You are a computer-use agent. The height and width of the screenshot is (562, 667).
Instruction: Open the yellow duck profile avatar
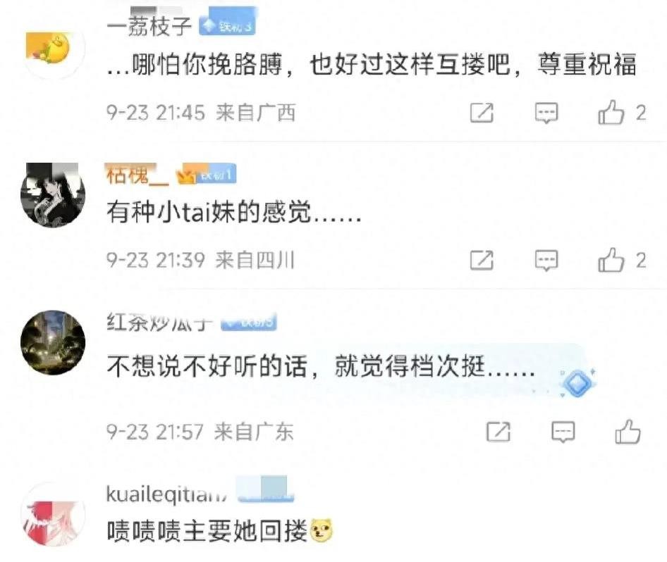(x=53, y=50)
